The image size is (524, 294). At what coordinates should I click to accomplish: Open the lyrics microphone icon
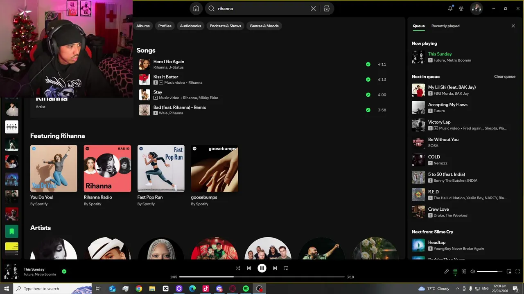(x=447, y=272)
